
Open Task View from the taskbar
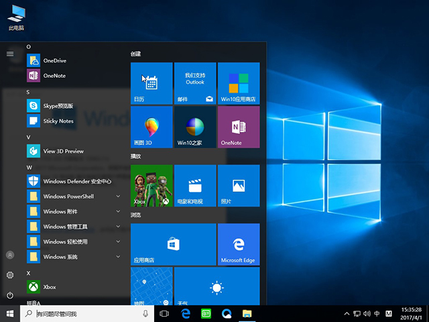coord(164,314)
